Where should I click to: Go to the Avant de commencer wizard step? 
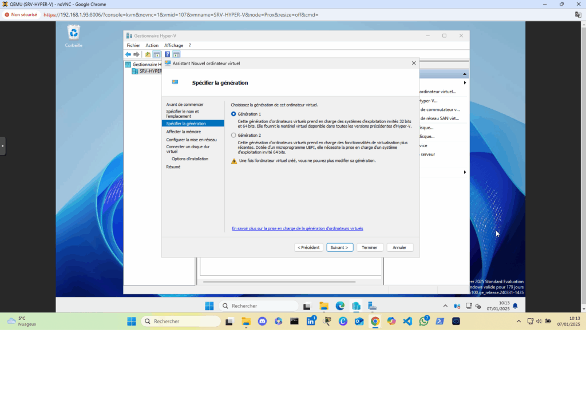pos(185,105)
